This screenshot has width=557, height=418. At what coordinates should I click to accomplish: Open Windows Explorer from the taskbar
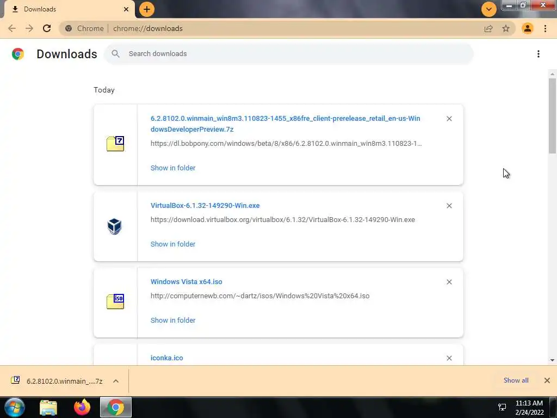click(48, 407)
